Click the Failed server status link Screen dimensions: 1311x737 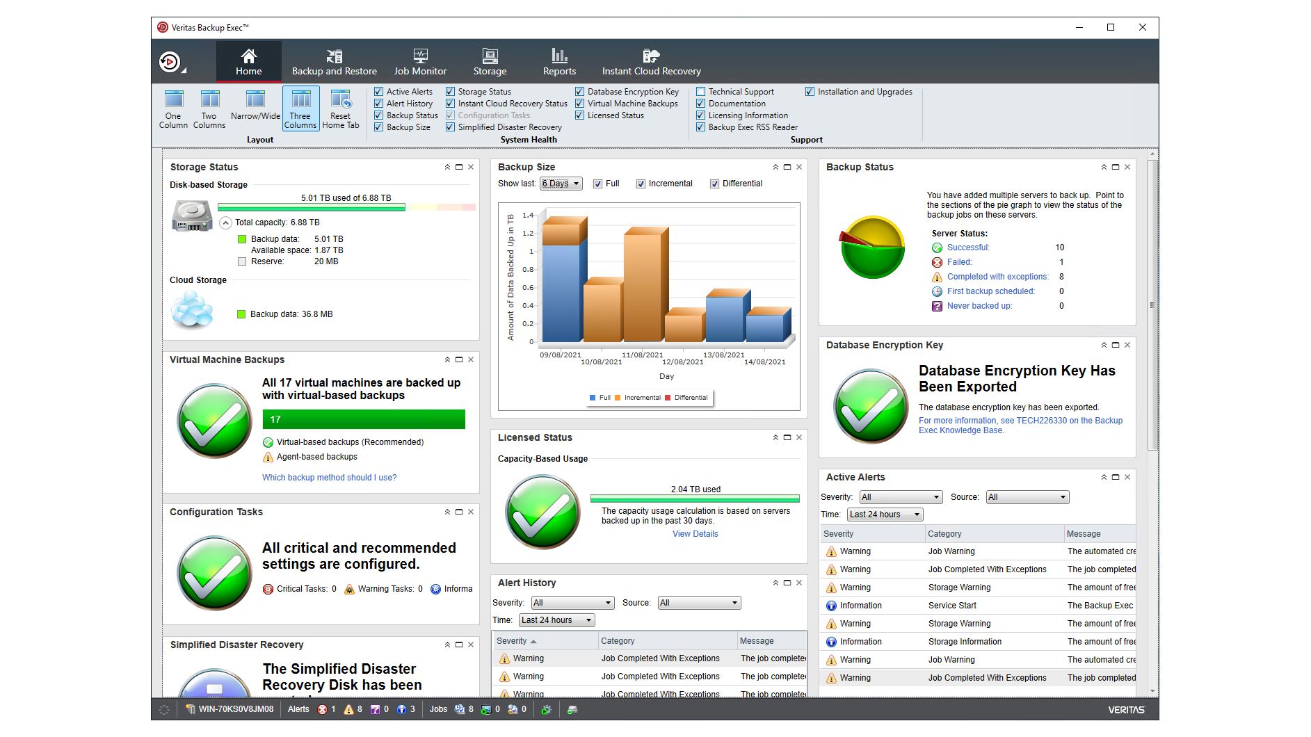tap(959, 262)
